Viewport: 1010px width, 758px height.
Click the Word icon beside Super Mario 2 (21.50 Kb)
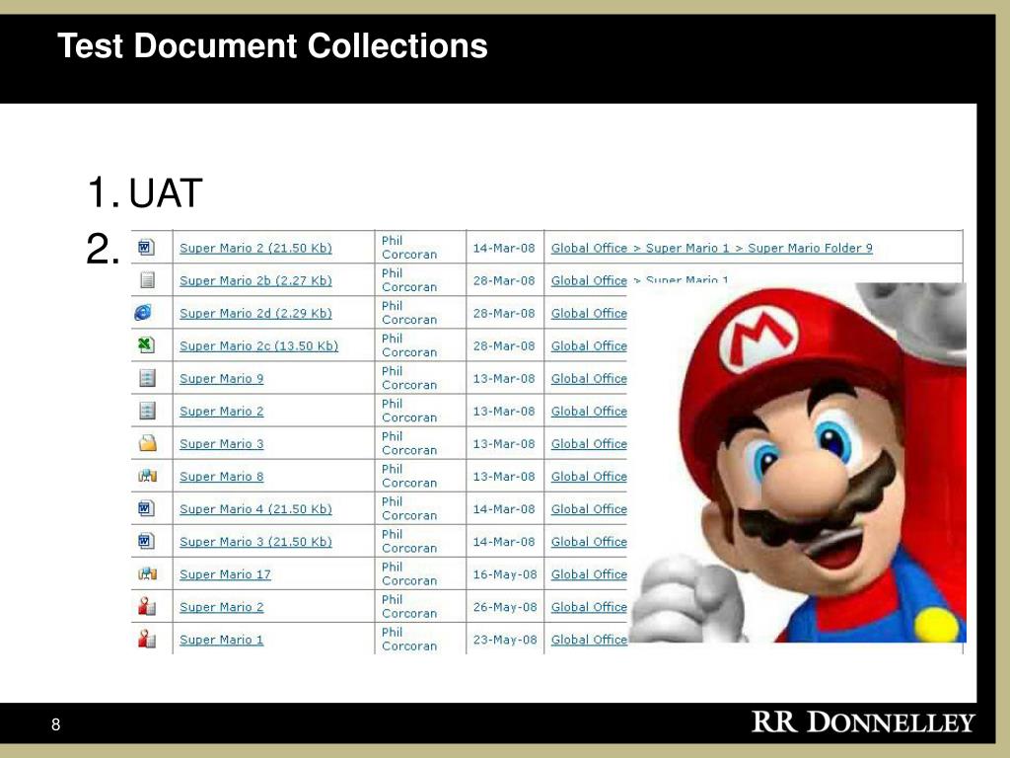(146, 248)
